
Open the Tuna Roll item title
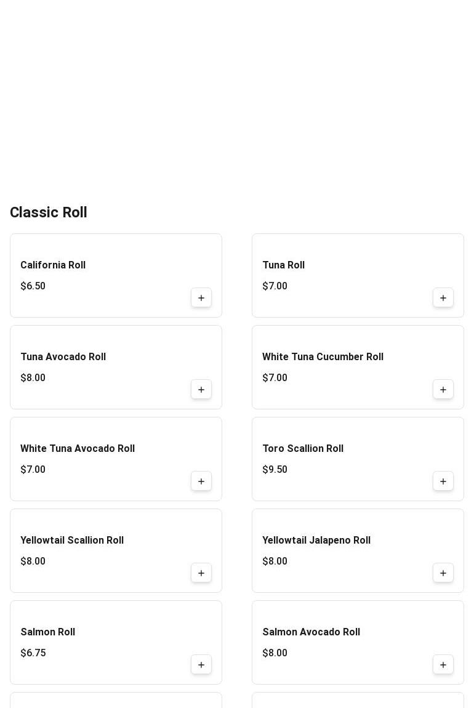click(284, 265)
